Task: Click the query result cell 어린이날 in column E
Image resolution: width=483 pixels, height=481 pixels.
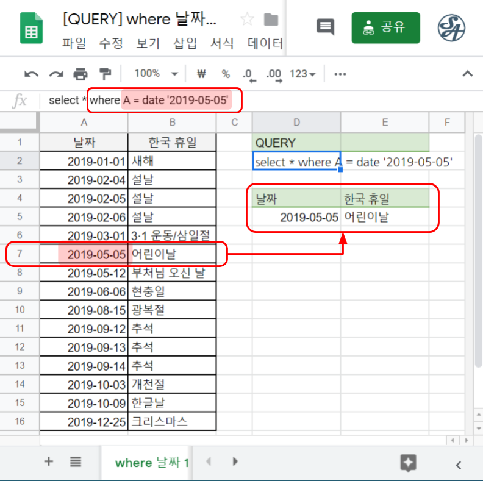Action: click(x=385, y=217)
